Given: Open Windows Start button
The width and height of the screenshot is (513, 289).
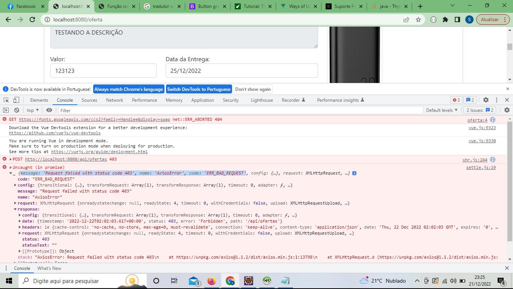Looking at the screenshot, I should 9,281.
